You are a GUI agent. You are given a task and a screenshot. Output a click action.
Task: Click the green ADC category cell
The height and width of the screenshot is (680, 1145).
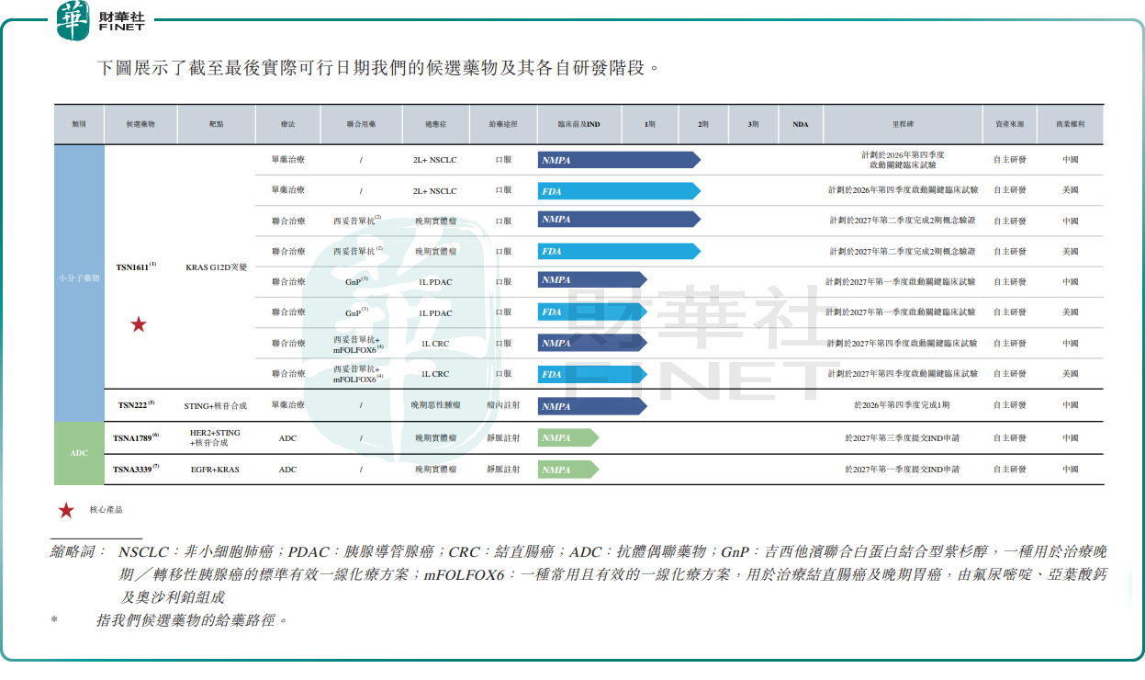79,453
